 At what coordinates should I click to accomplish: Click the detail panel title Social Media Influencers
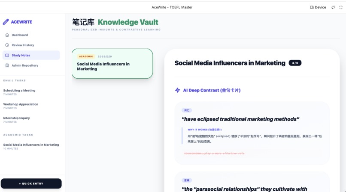(230, 63)
